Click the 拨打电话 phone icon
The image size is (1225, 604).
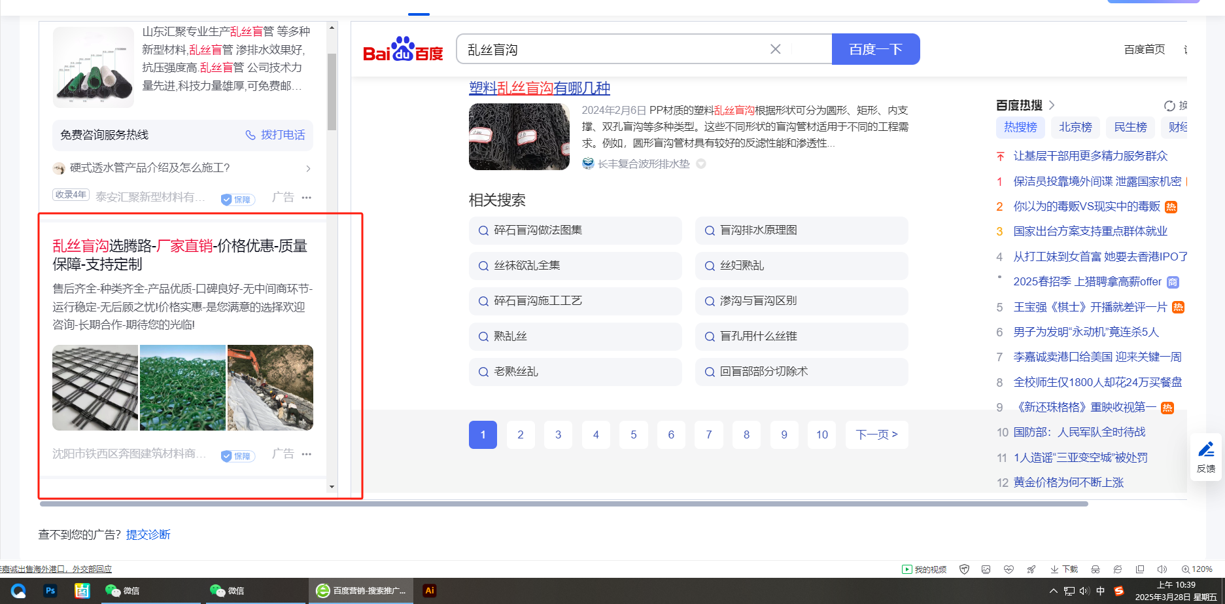click(x=250, y=135)
